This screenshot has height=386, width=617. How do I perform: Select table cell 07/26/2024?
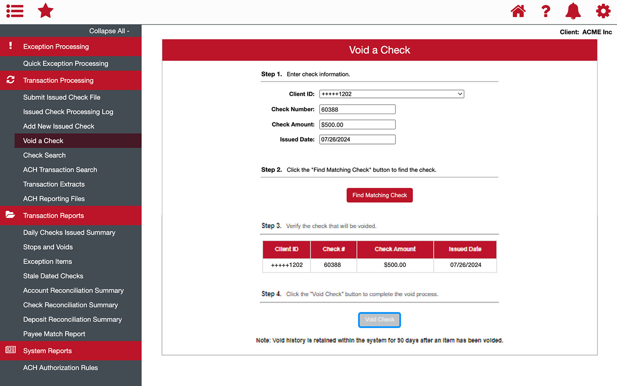(x=465, y=265)
